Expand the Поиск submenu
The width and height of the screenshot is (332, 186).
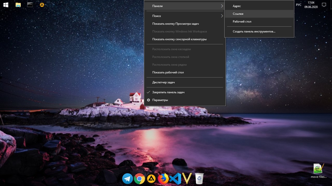pos(185,16)
